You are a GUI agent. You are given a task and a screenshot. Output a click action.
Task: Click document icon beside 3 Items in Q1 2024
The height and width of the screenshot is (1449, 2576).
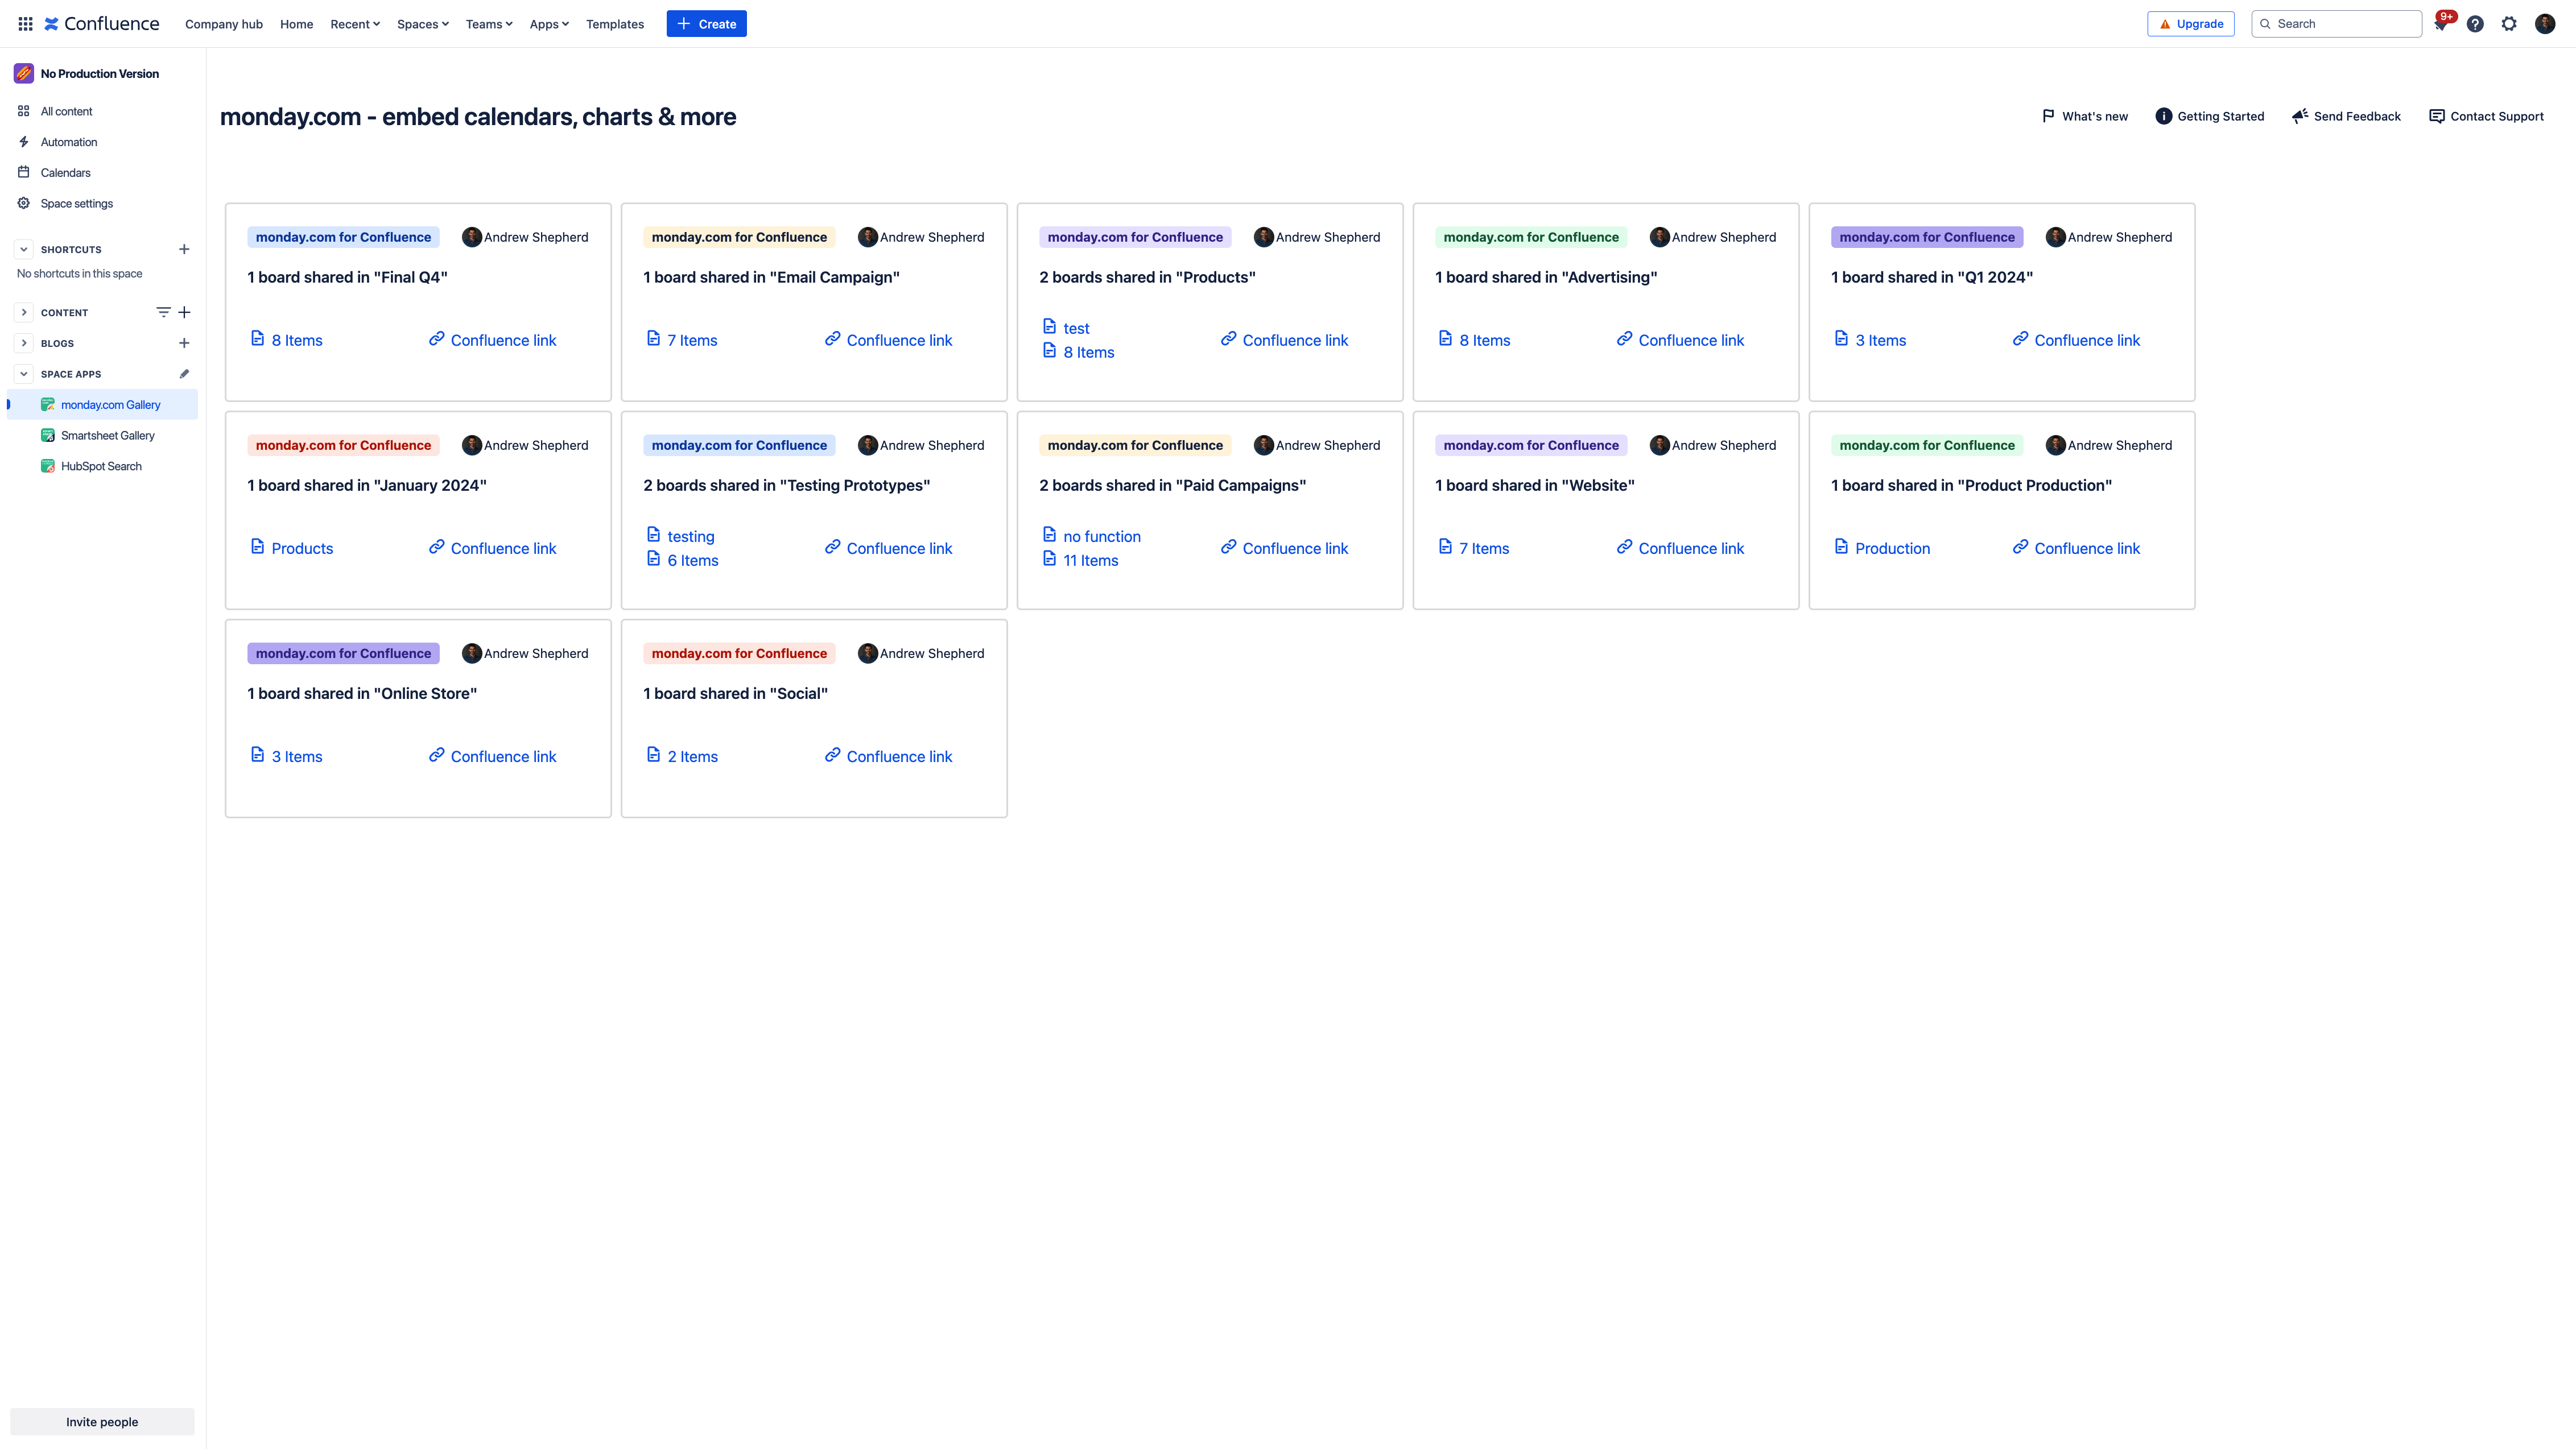[x=1841, y=339]
